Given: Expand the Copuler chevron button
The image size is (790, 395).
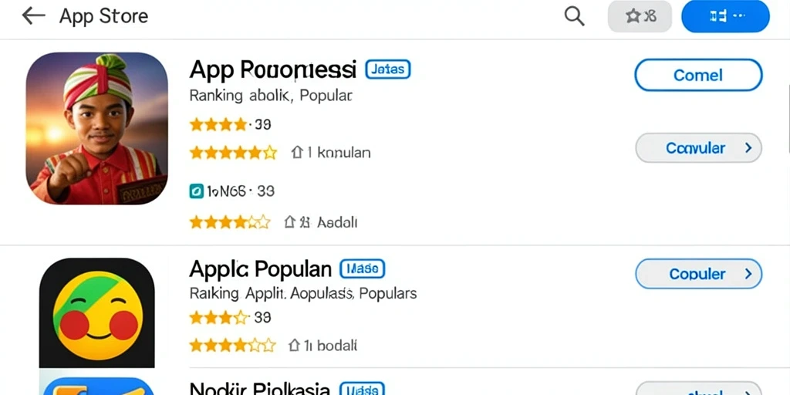Looking at the screenshot, I should [698, 274].
